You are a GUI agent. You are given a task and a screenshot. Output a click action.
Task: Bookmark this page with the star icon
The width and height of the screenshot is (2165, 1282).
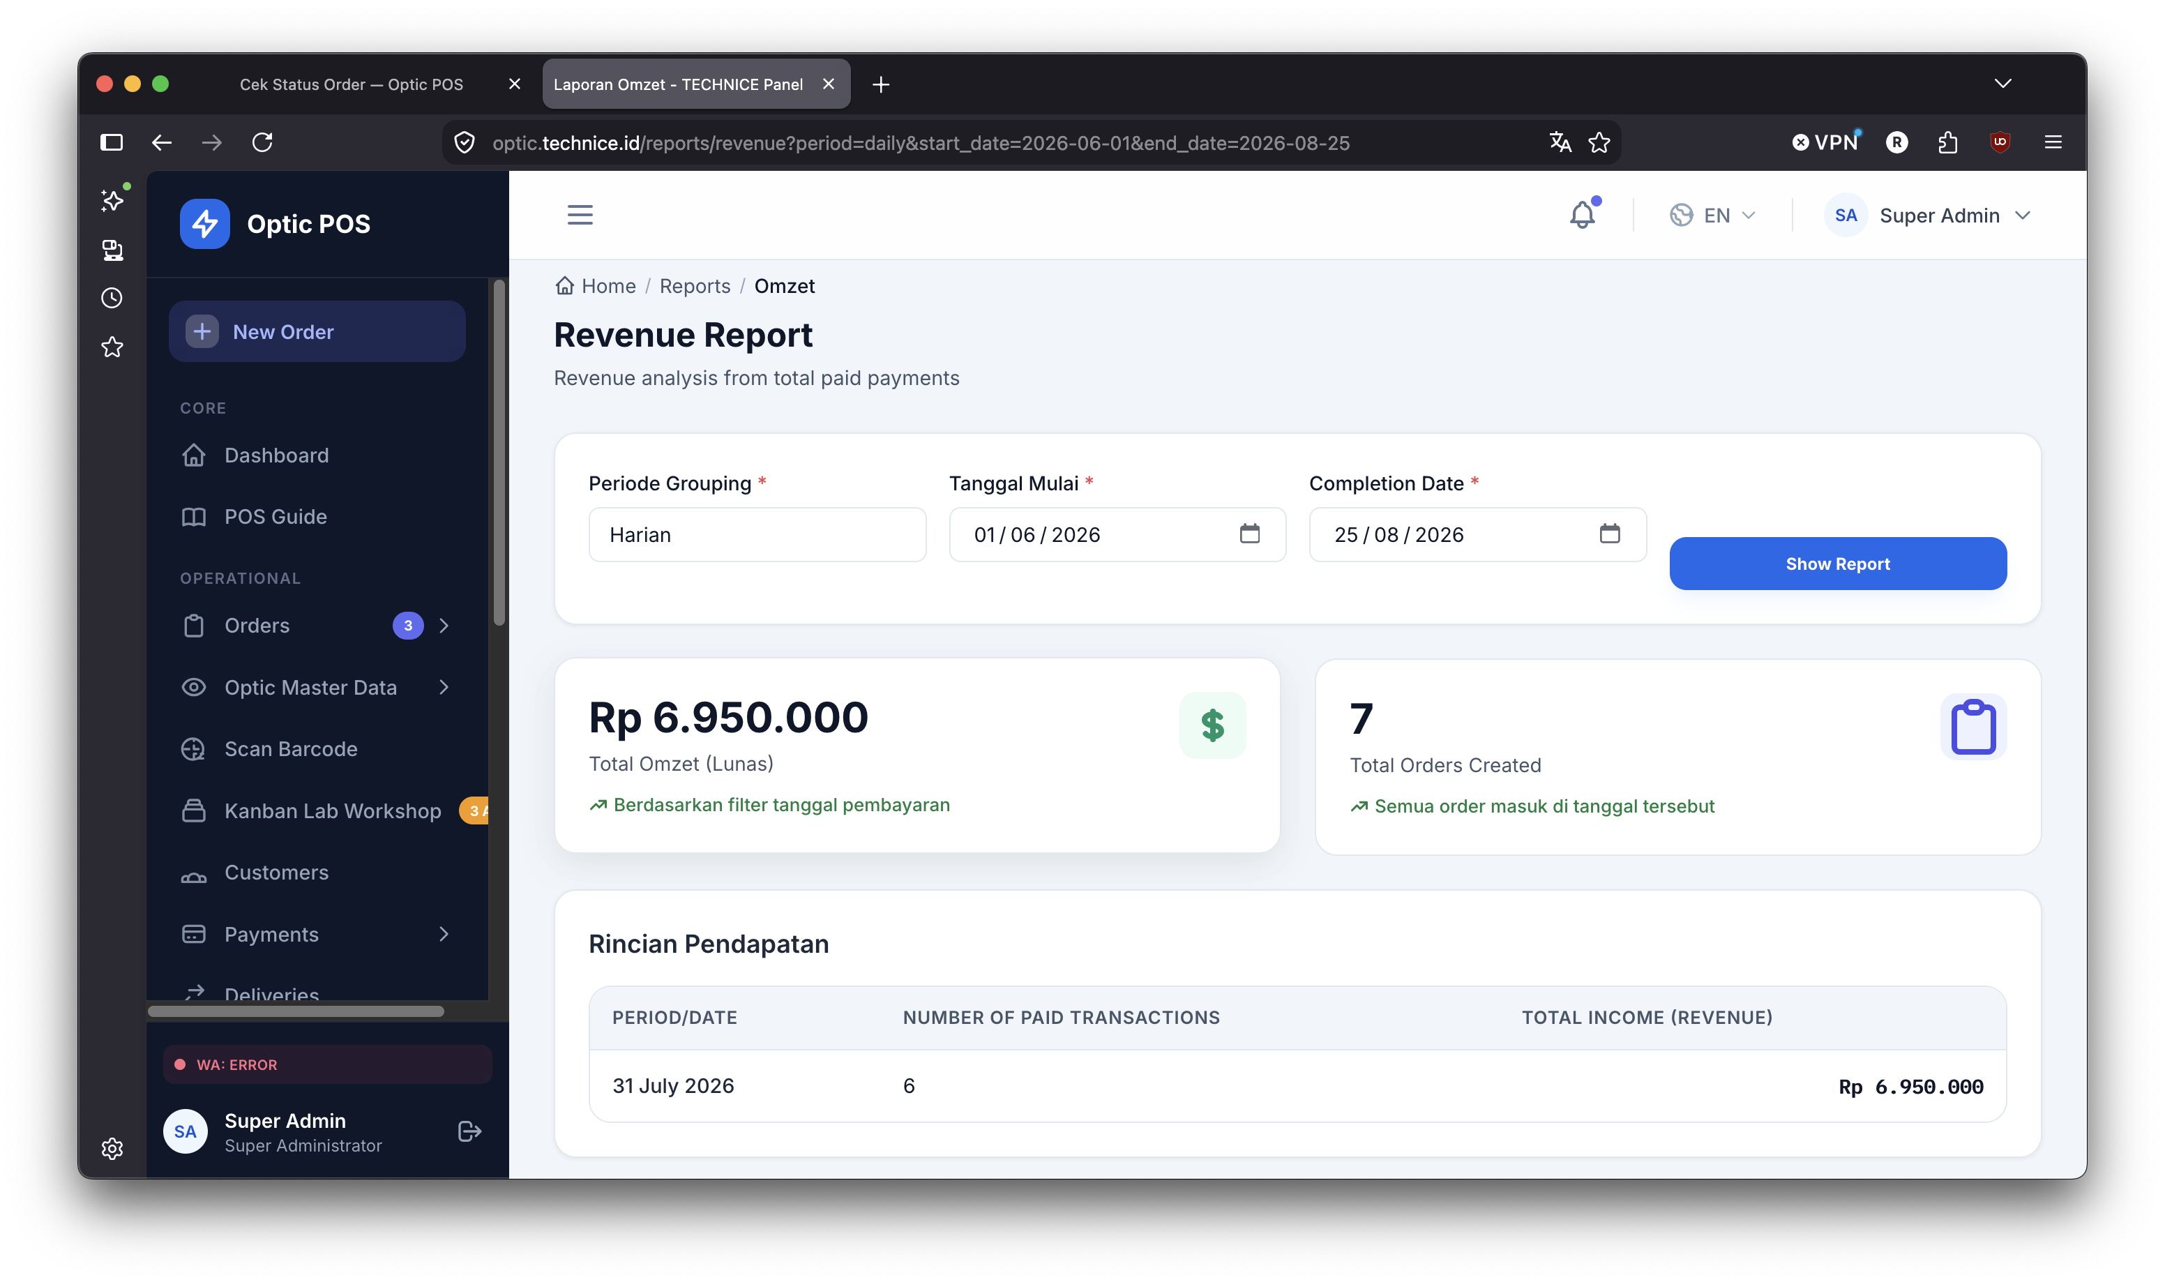[x=1599, y=142]
